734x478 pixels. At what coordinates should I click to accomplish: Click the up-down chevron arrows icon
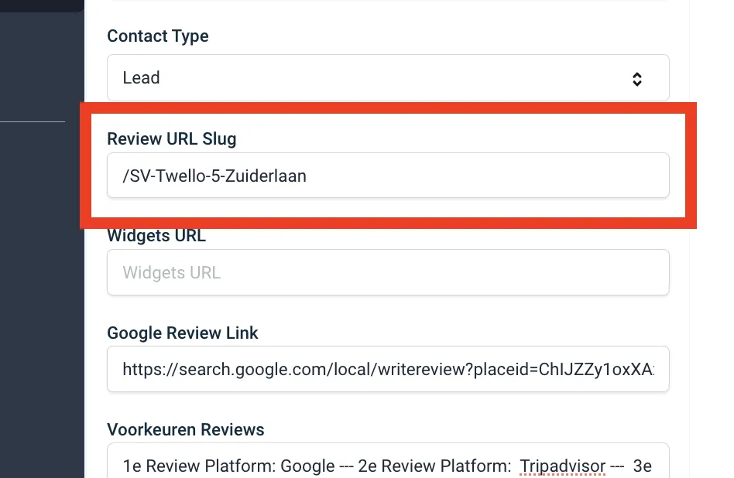[636, 79]
